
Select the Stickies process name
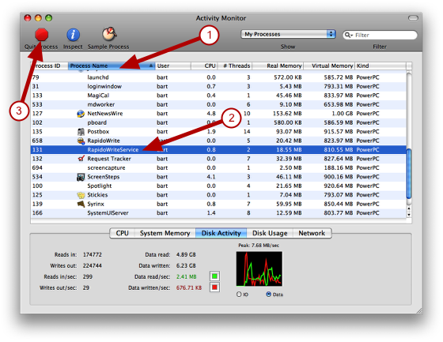pyautogui.click(x=97, y=195)
